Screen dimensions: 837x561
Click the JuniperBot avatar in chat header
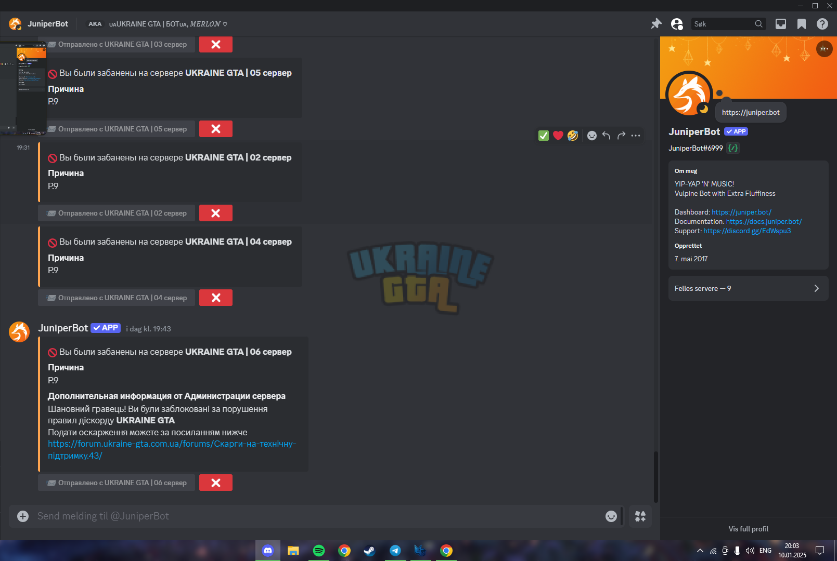coord(15,24)
